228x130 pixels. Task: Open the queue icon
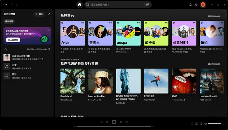click(x=196, y=123)
